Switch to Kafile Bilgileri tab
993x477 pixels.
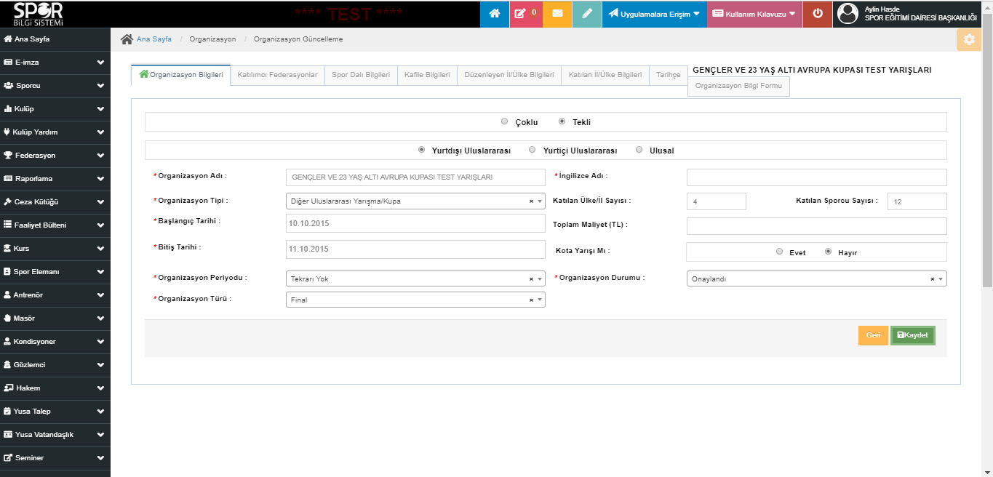[427, 75]
